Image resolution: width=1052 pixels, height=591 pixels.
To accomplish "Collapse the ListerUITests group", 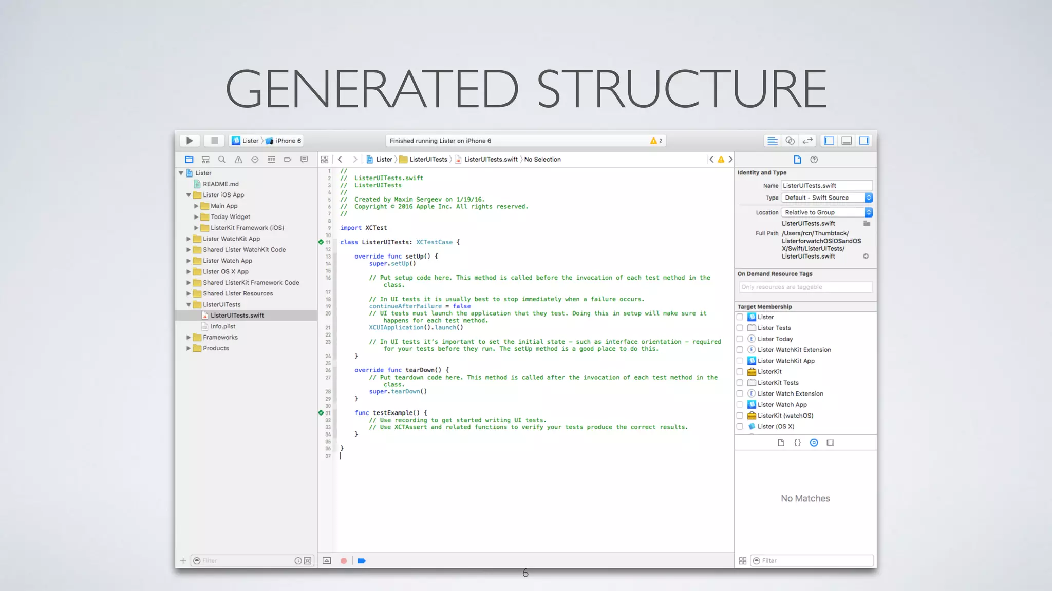I will pos(189,305).
